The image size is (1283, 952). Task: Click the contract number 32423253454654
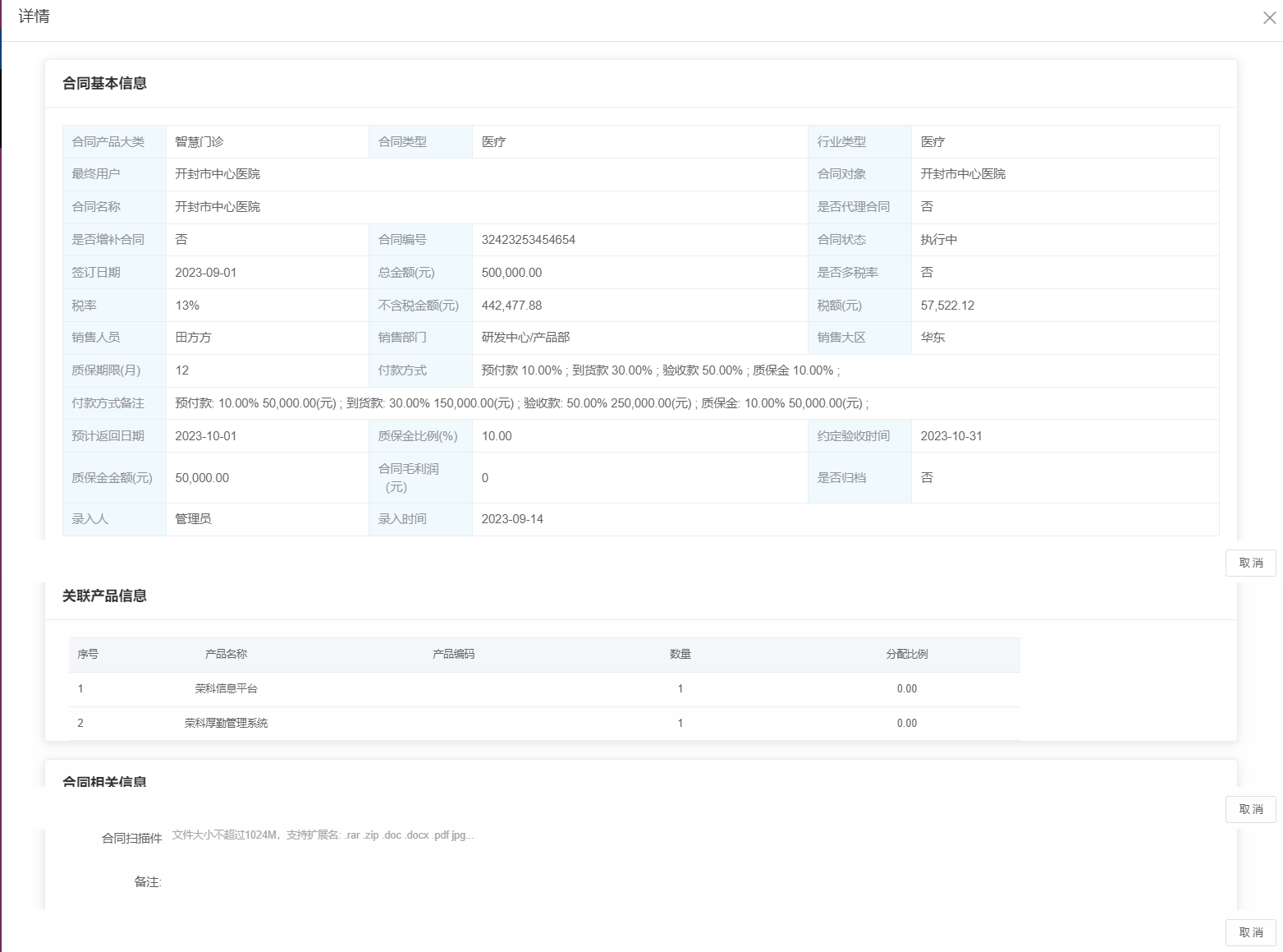528,240
